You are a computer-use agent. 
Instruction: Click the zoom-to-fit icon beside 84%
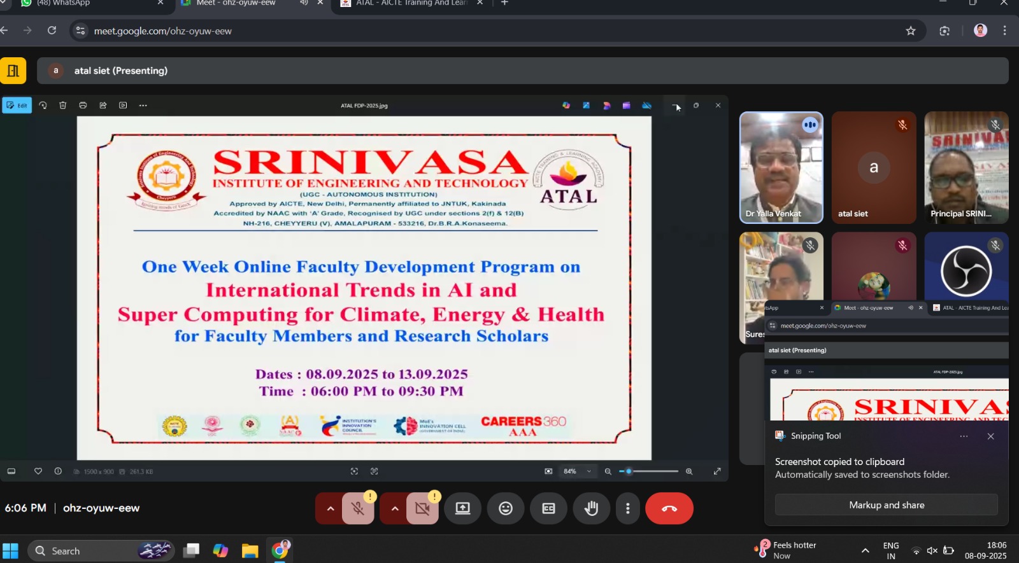548,471
